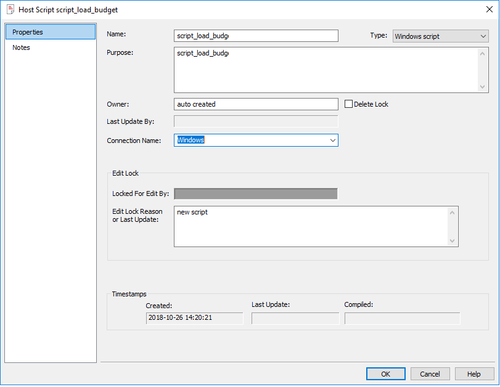Expand the Connection Name dropdown arrow

click(x=332, y=141)
